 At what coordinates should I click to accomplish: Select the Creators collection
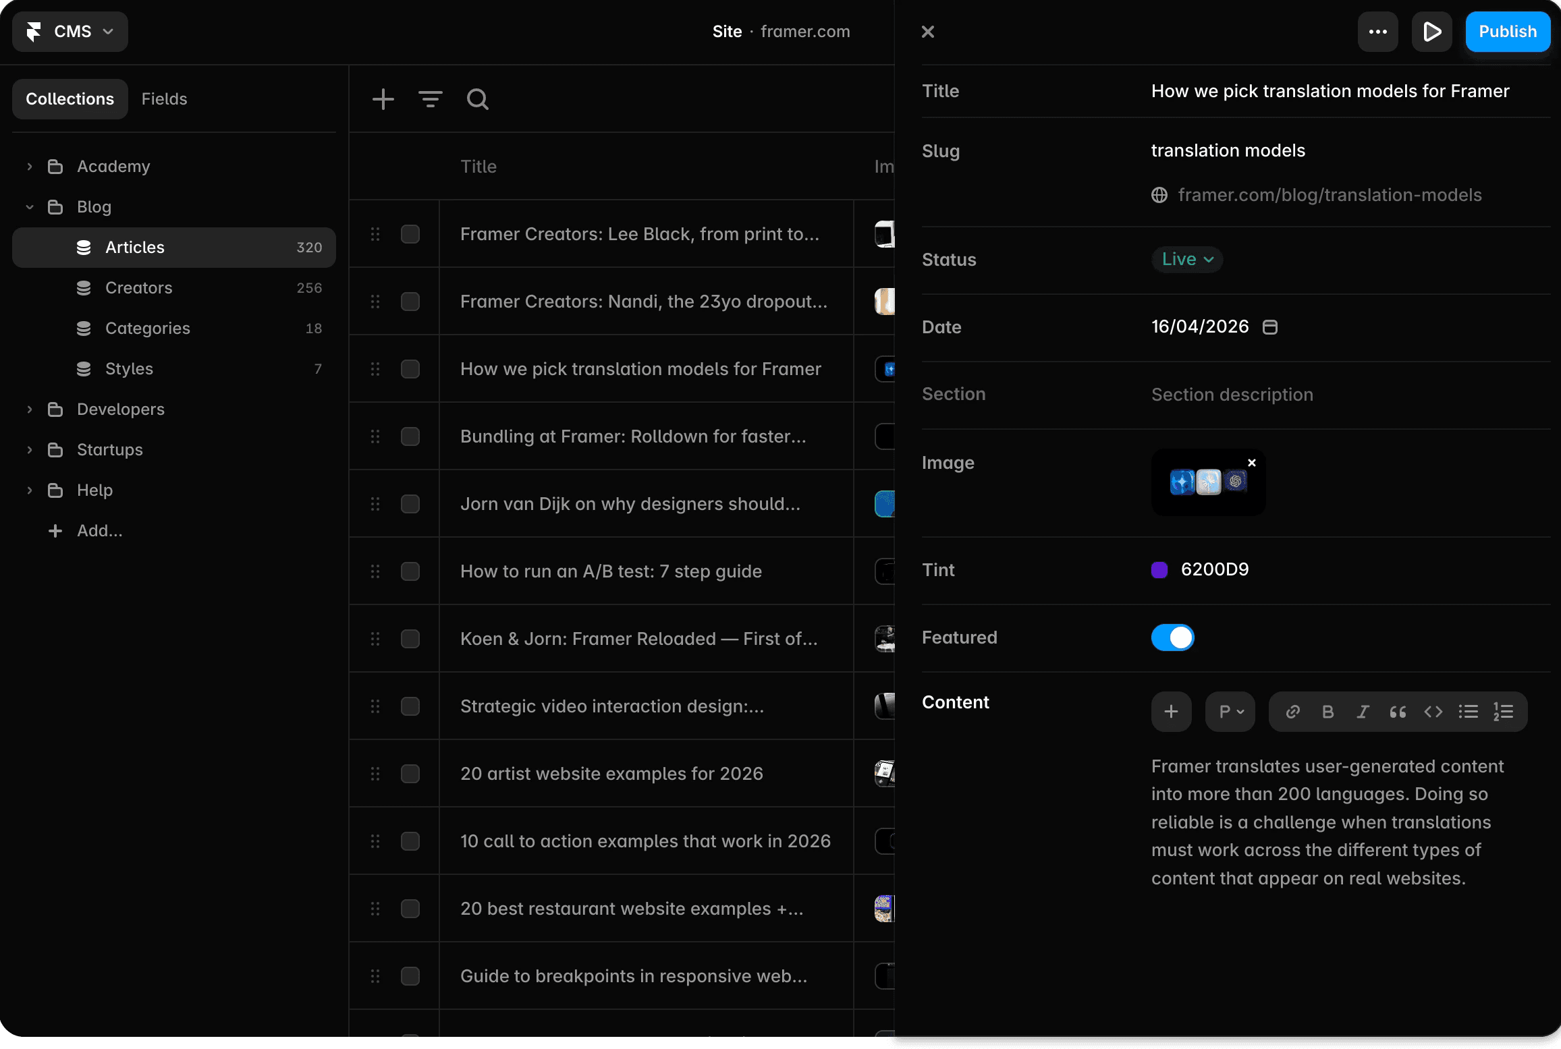(138, 288)
